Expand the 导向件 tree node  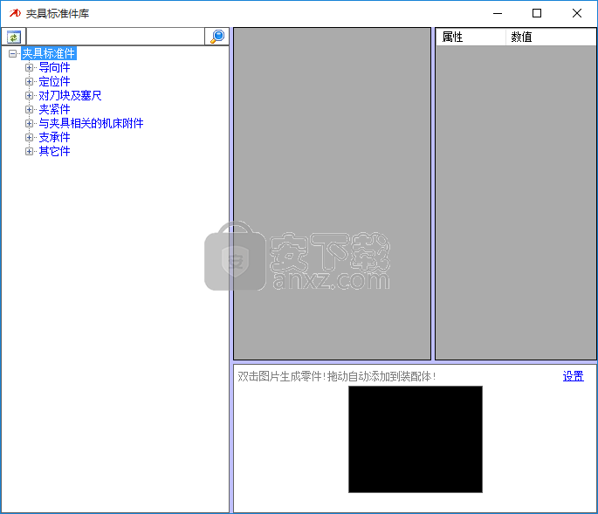[x=29, y=67]
